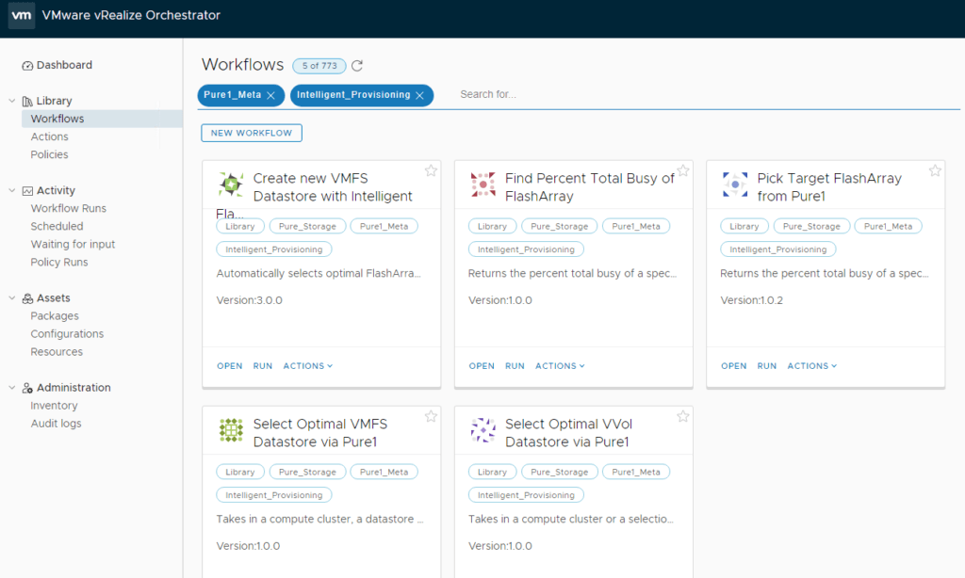This screenshot has width=965, height=578.
Task: Click the Library books icon
Action: tap(27, 102)
